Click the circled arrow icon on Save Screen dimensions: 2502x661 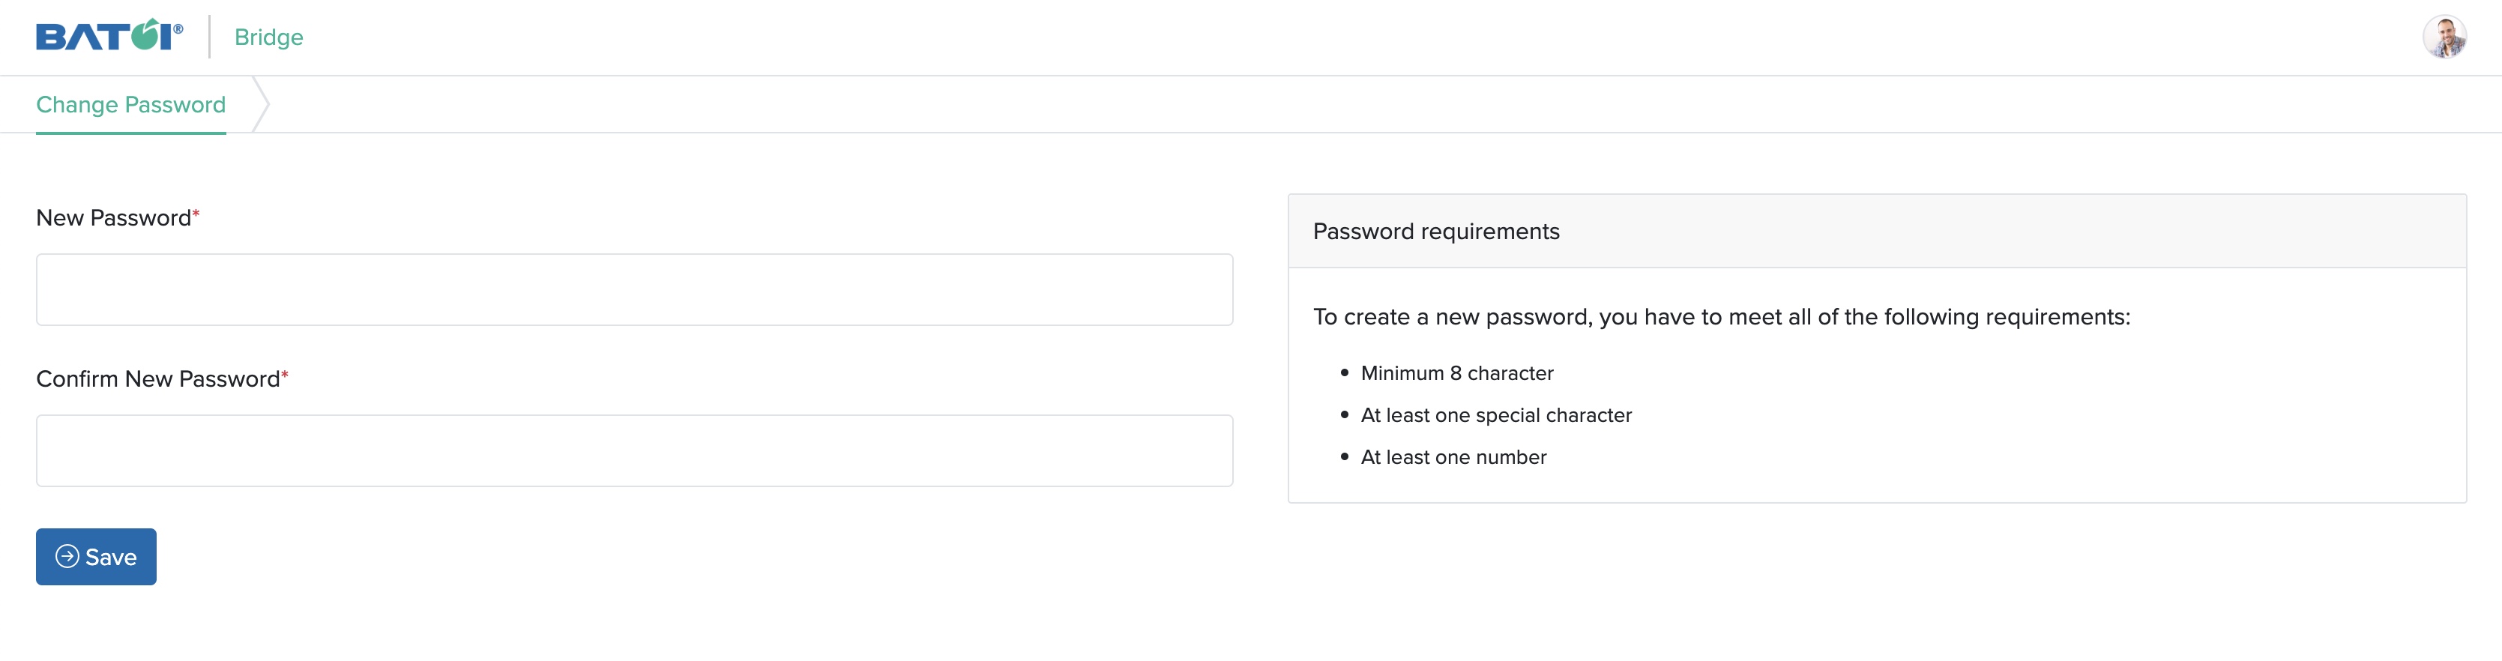tap(67, 556)
